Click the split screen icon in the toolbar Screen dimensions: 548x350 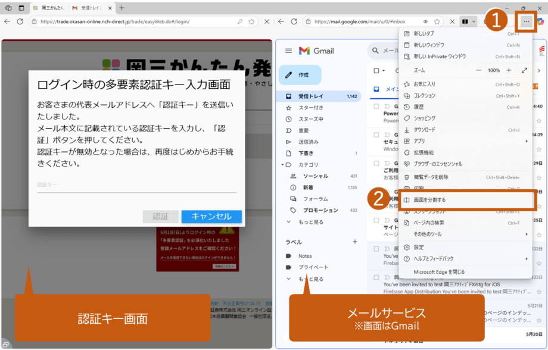pyautogui.click(x=465, y=21)
